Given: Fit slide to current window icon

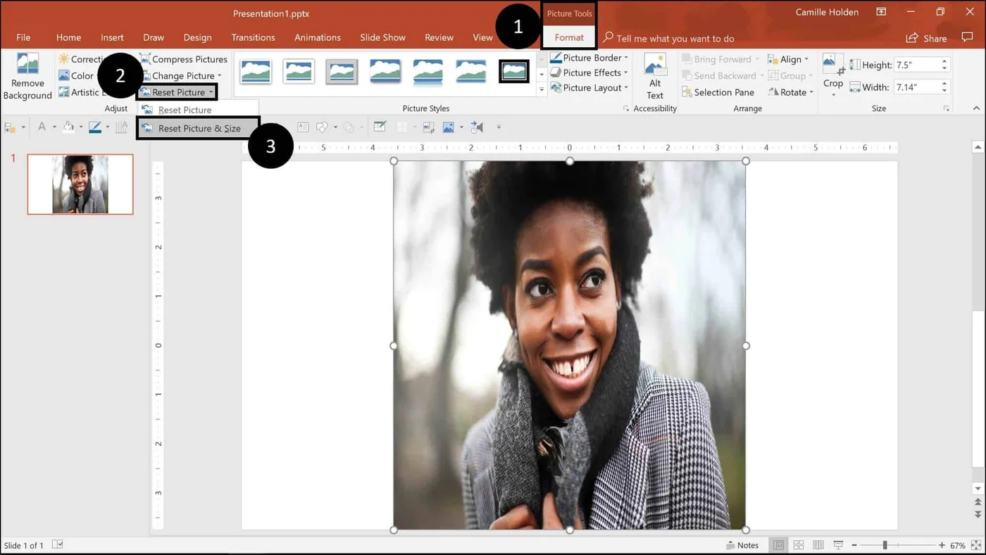Looking at the screenshot, I should coord(977,545).
